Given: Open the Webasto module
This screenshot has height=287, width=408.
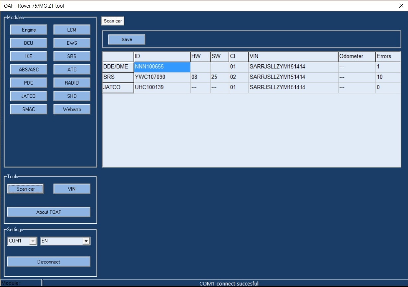Looking at the screenshot, I should 72,109.
